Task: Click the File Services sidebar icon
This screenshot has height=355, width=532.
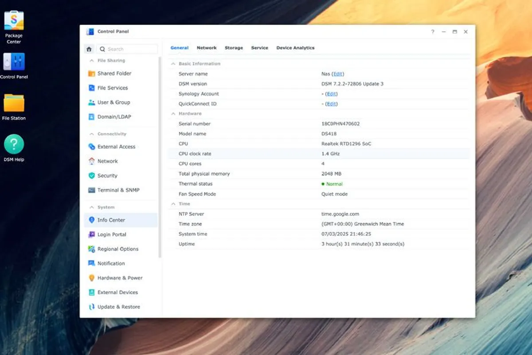Action: [x=92, y=88]
